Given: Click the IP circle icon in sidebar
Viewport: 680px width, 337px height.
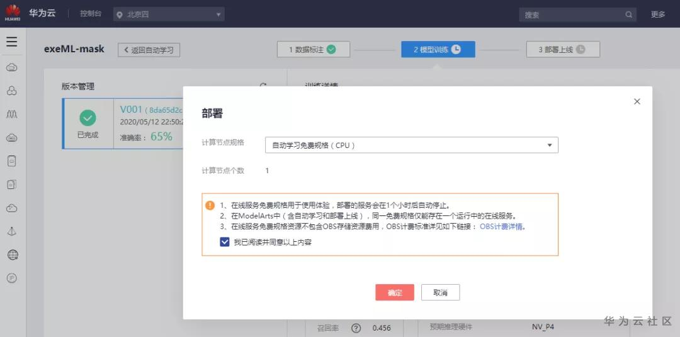Looking at the screenshot, I should 12,278.
